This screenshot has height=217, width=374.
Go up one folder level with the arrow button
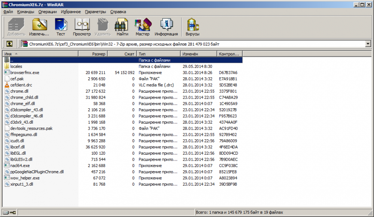[9, 44]
